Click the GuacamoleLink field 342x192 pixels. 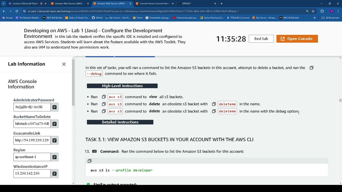32,140
